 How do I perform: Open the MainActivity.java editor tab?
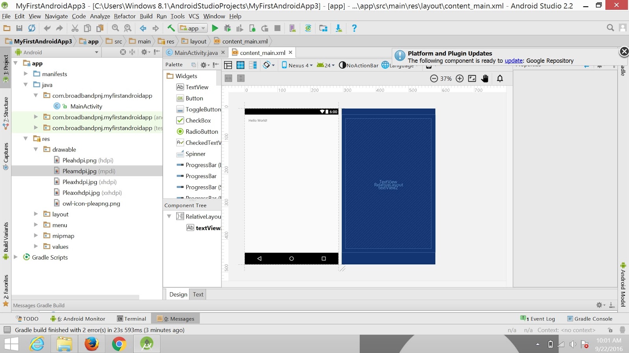194,52
